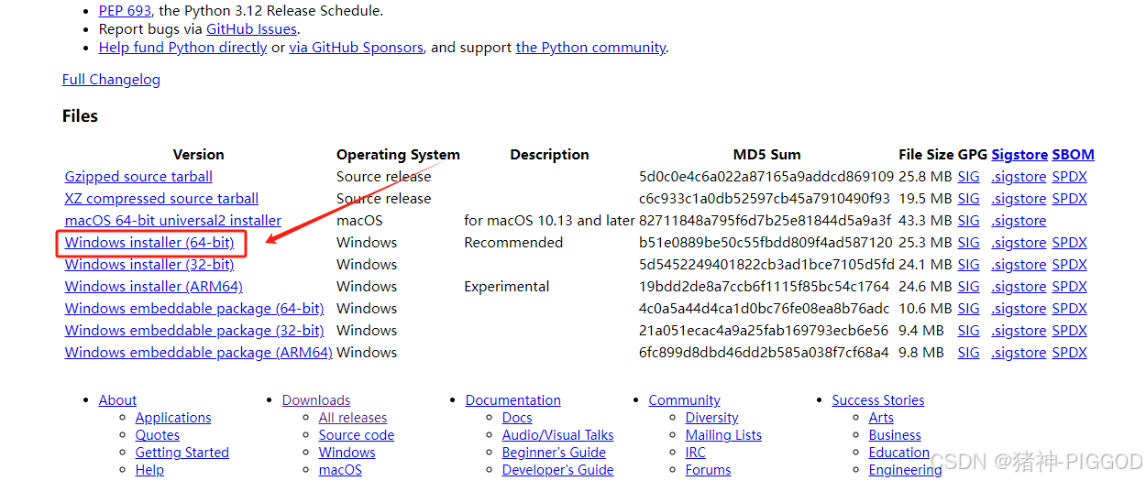The width and height of the screenshot is (1146, 481).
Task: Open Forums footer link
Action: pyautogui.click(x=709, y=470)
